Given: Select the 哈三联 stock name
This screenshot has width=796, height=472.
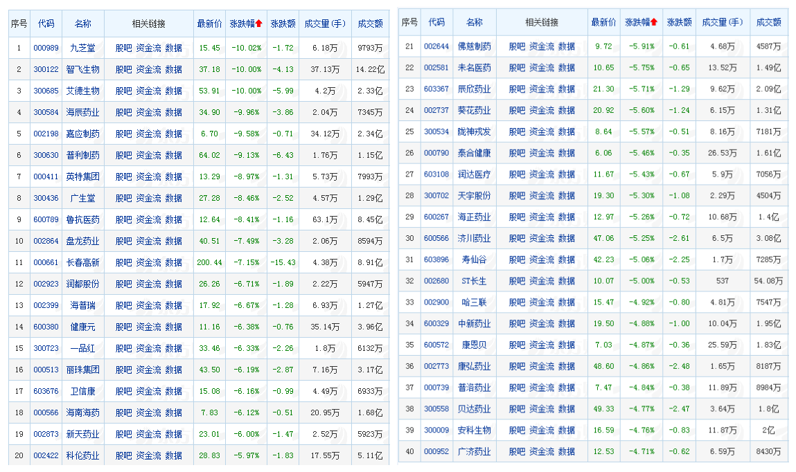Looking at the screenshot, I should click(x=475, y=302).
